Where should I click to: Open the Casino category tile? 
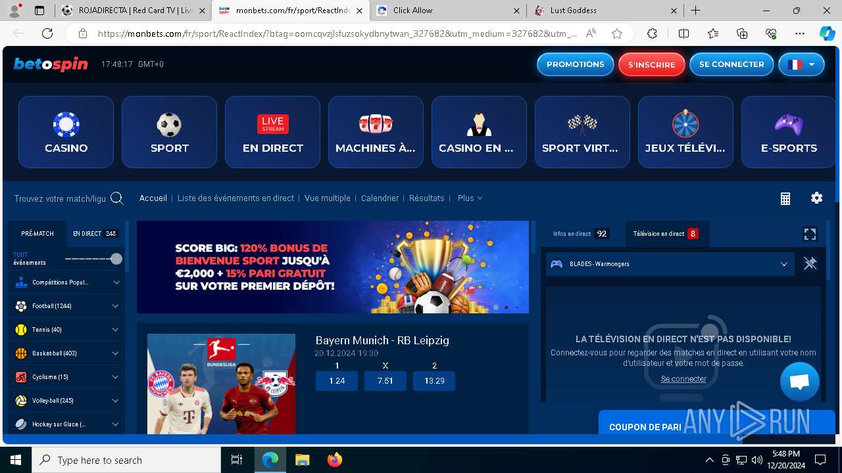click(x=66, y=132)
